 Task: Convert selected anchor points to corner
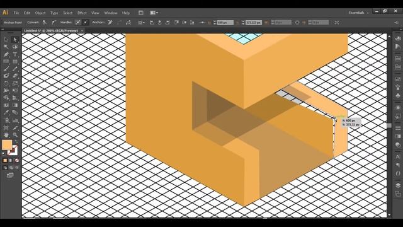click(x=45, y=23)
